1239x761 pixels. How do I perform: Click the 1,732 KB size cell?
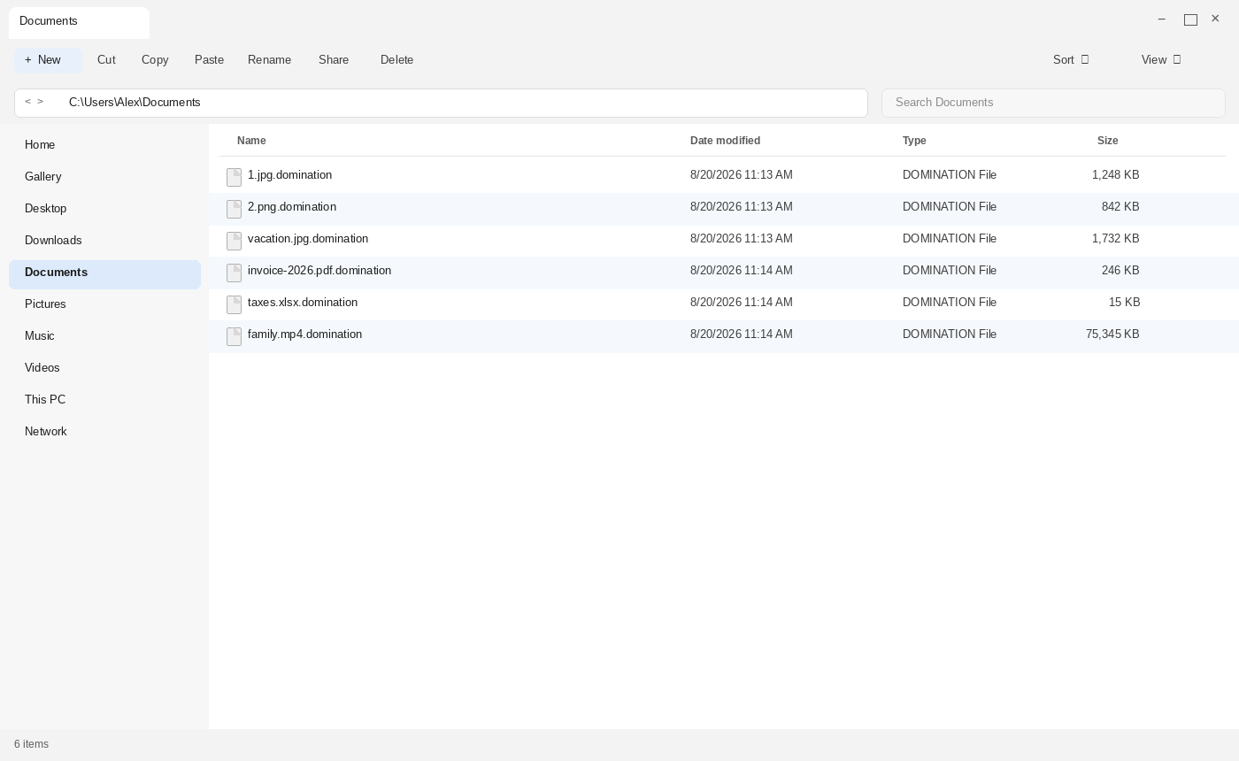[x=1115, y=239]
